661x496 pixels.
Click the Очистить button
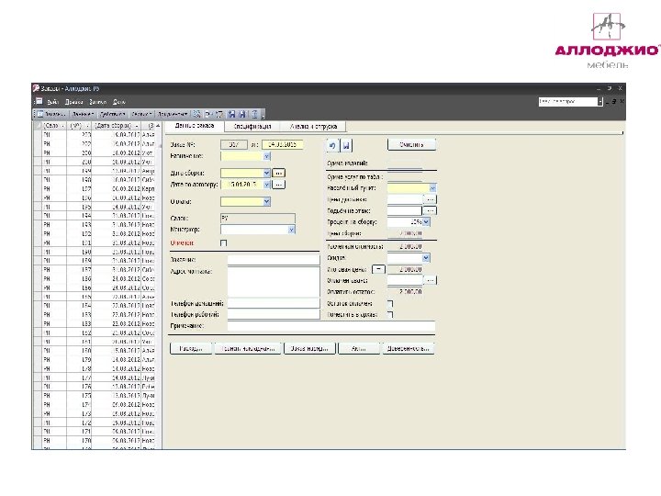click(411, 144)
